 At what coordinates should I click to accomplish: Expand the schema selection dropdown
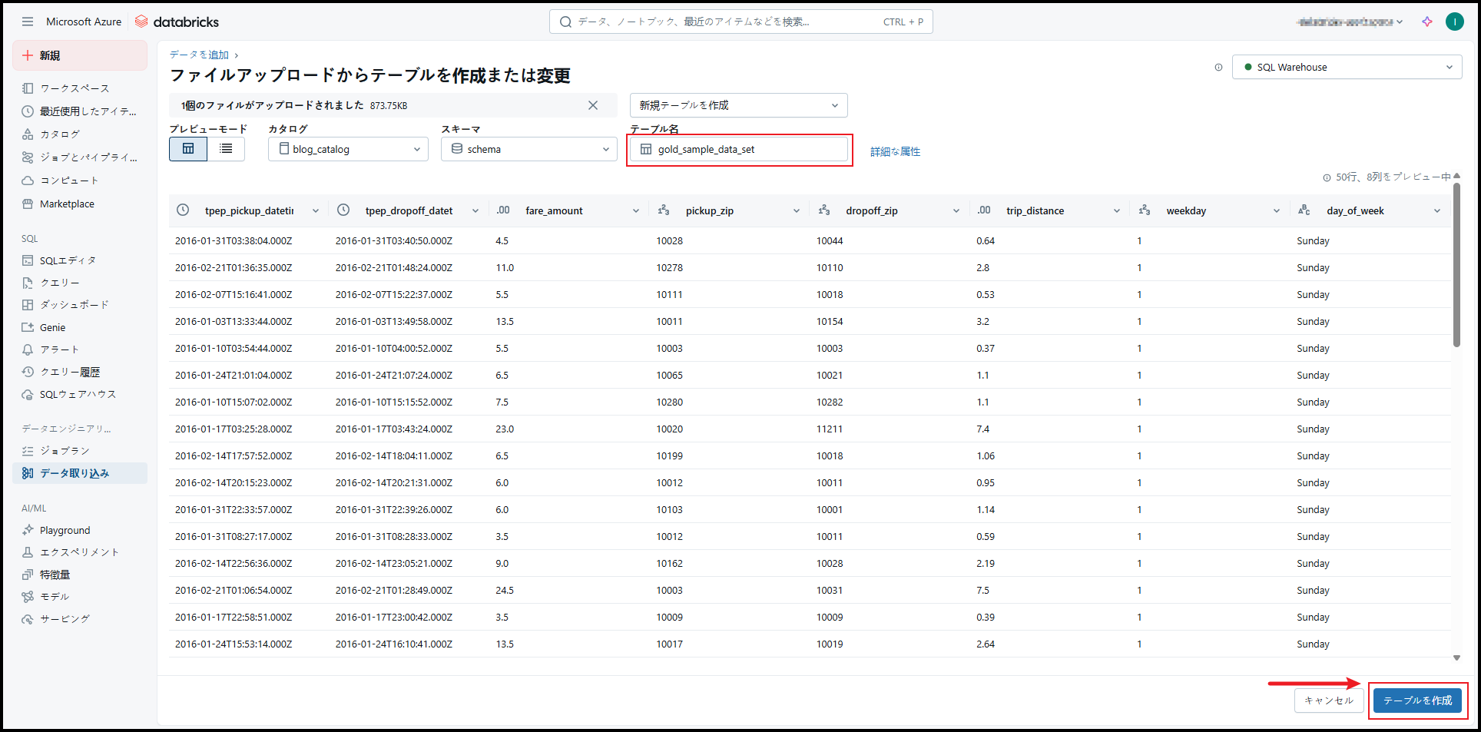(x=529, y=149)
